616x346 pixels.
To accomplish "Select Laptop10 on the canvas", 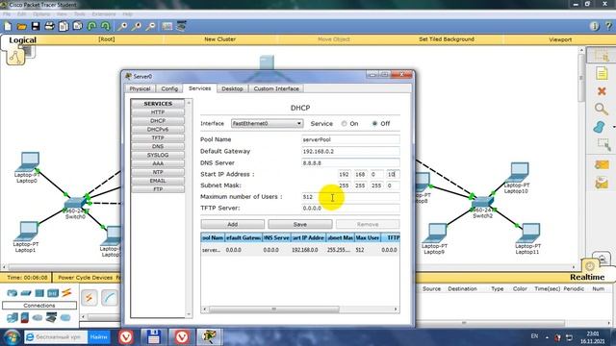I will [x=519, y=173].
